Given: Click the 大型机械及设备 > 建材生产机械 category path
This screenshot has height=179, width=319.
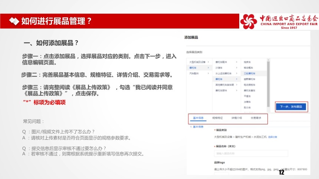Looking at the screenshot, I should point(240,137).
